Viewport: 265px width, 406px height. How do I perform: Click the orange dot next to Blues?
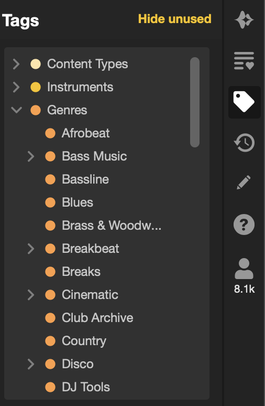point(50,202)
